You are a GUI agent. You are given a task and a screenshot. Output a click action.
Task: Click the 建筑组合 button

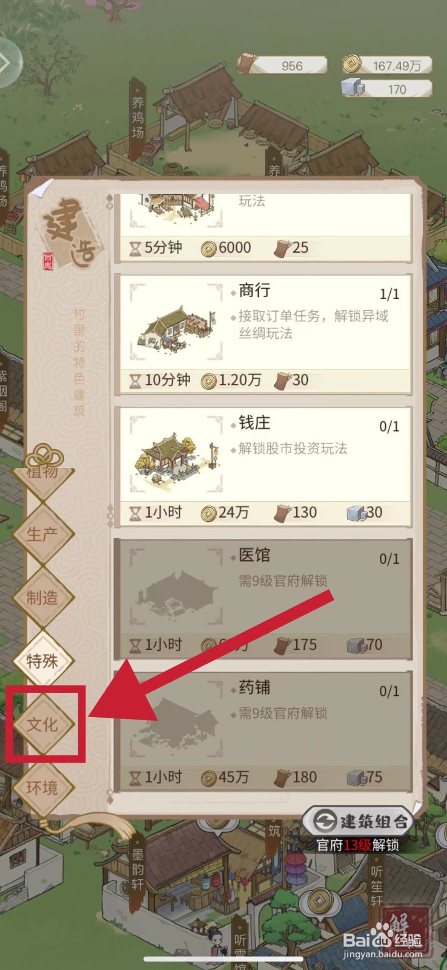pyautogui.click(x=357, y=821)
